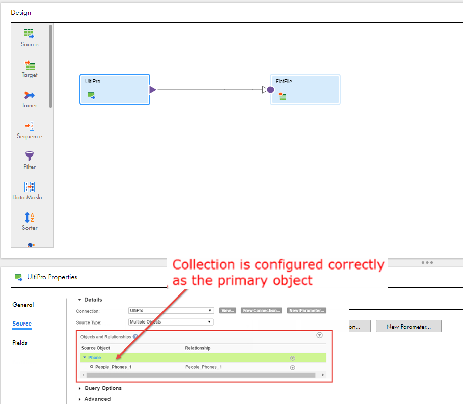The height and width of the screenshot is (404, 463).
Task: Open the Phone row action menu
Action: click(x=293, y=358)
